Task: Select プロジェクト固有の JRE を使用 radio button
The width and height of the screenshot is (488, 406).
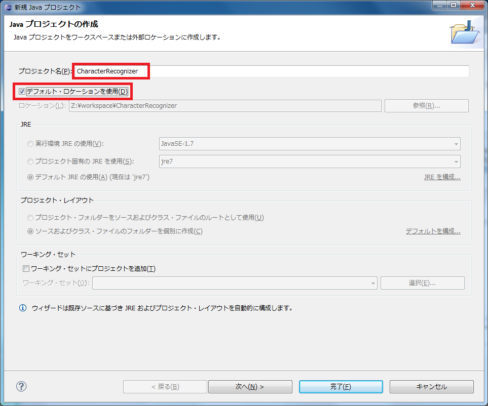Action: [x=31, y=161]
